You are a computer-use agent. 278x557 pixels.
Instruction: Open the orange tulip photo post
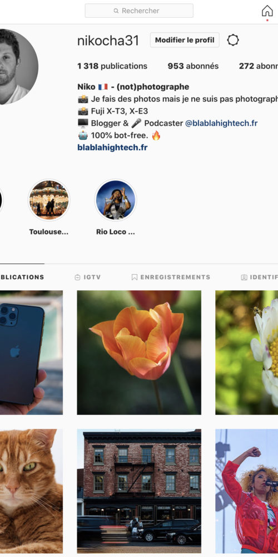pyautogui.click(x=139, y=353)
